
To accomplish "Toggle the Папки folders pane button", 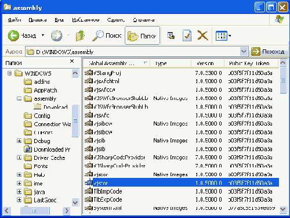I will tap(142, 35).
